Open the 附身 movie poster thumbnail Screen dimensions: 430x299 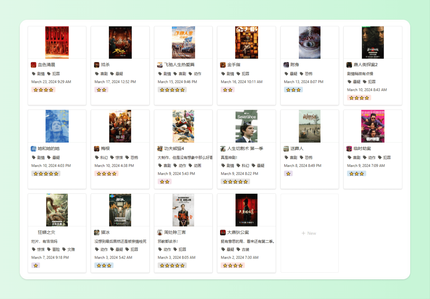(310, 42)
